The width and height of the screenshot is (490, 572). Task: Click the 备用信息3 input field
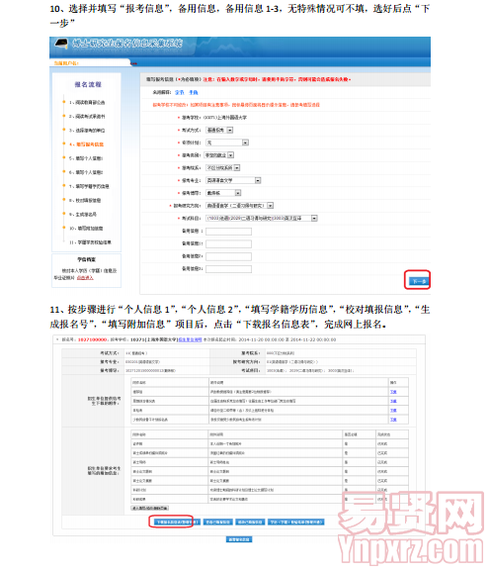[x=228, y=269]
